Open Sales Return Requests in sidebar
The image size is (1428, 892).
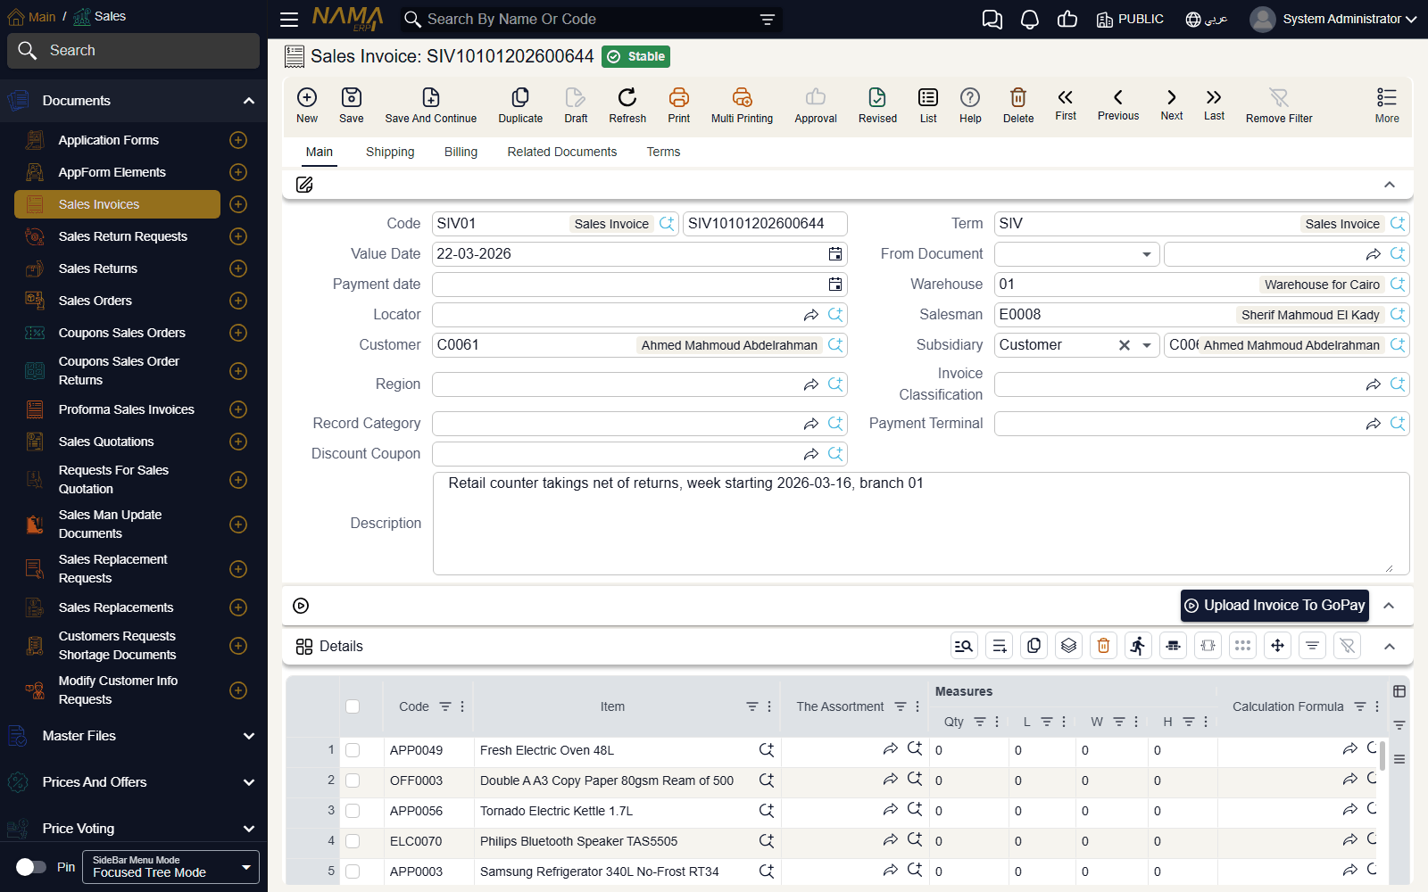pos(123,236)
